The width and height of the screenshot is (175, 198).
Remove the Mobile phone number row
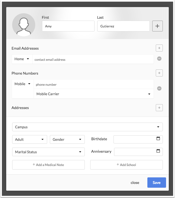pos(159,88)
